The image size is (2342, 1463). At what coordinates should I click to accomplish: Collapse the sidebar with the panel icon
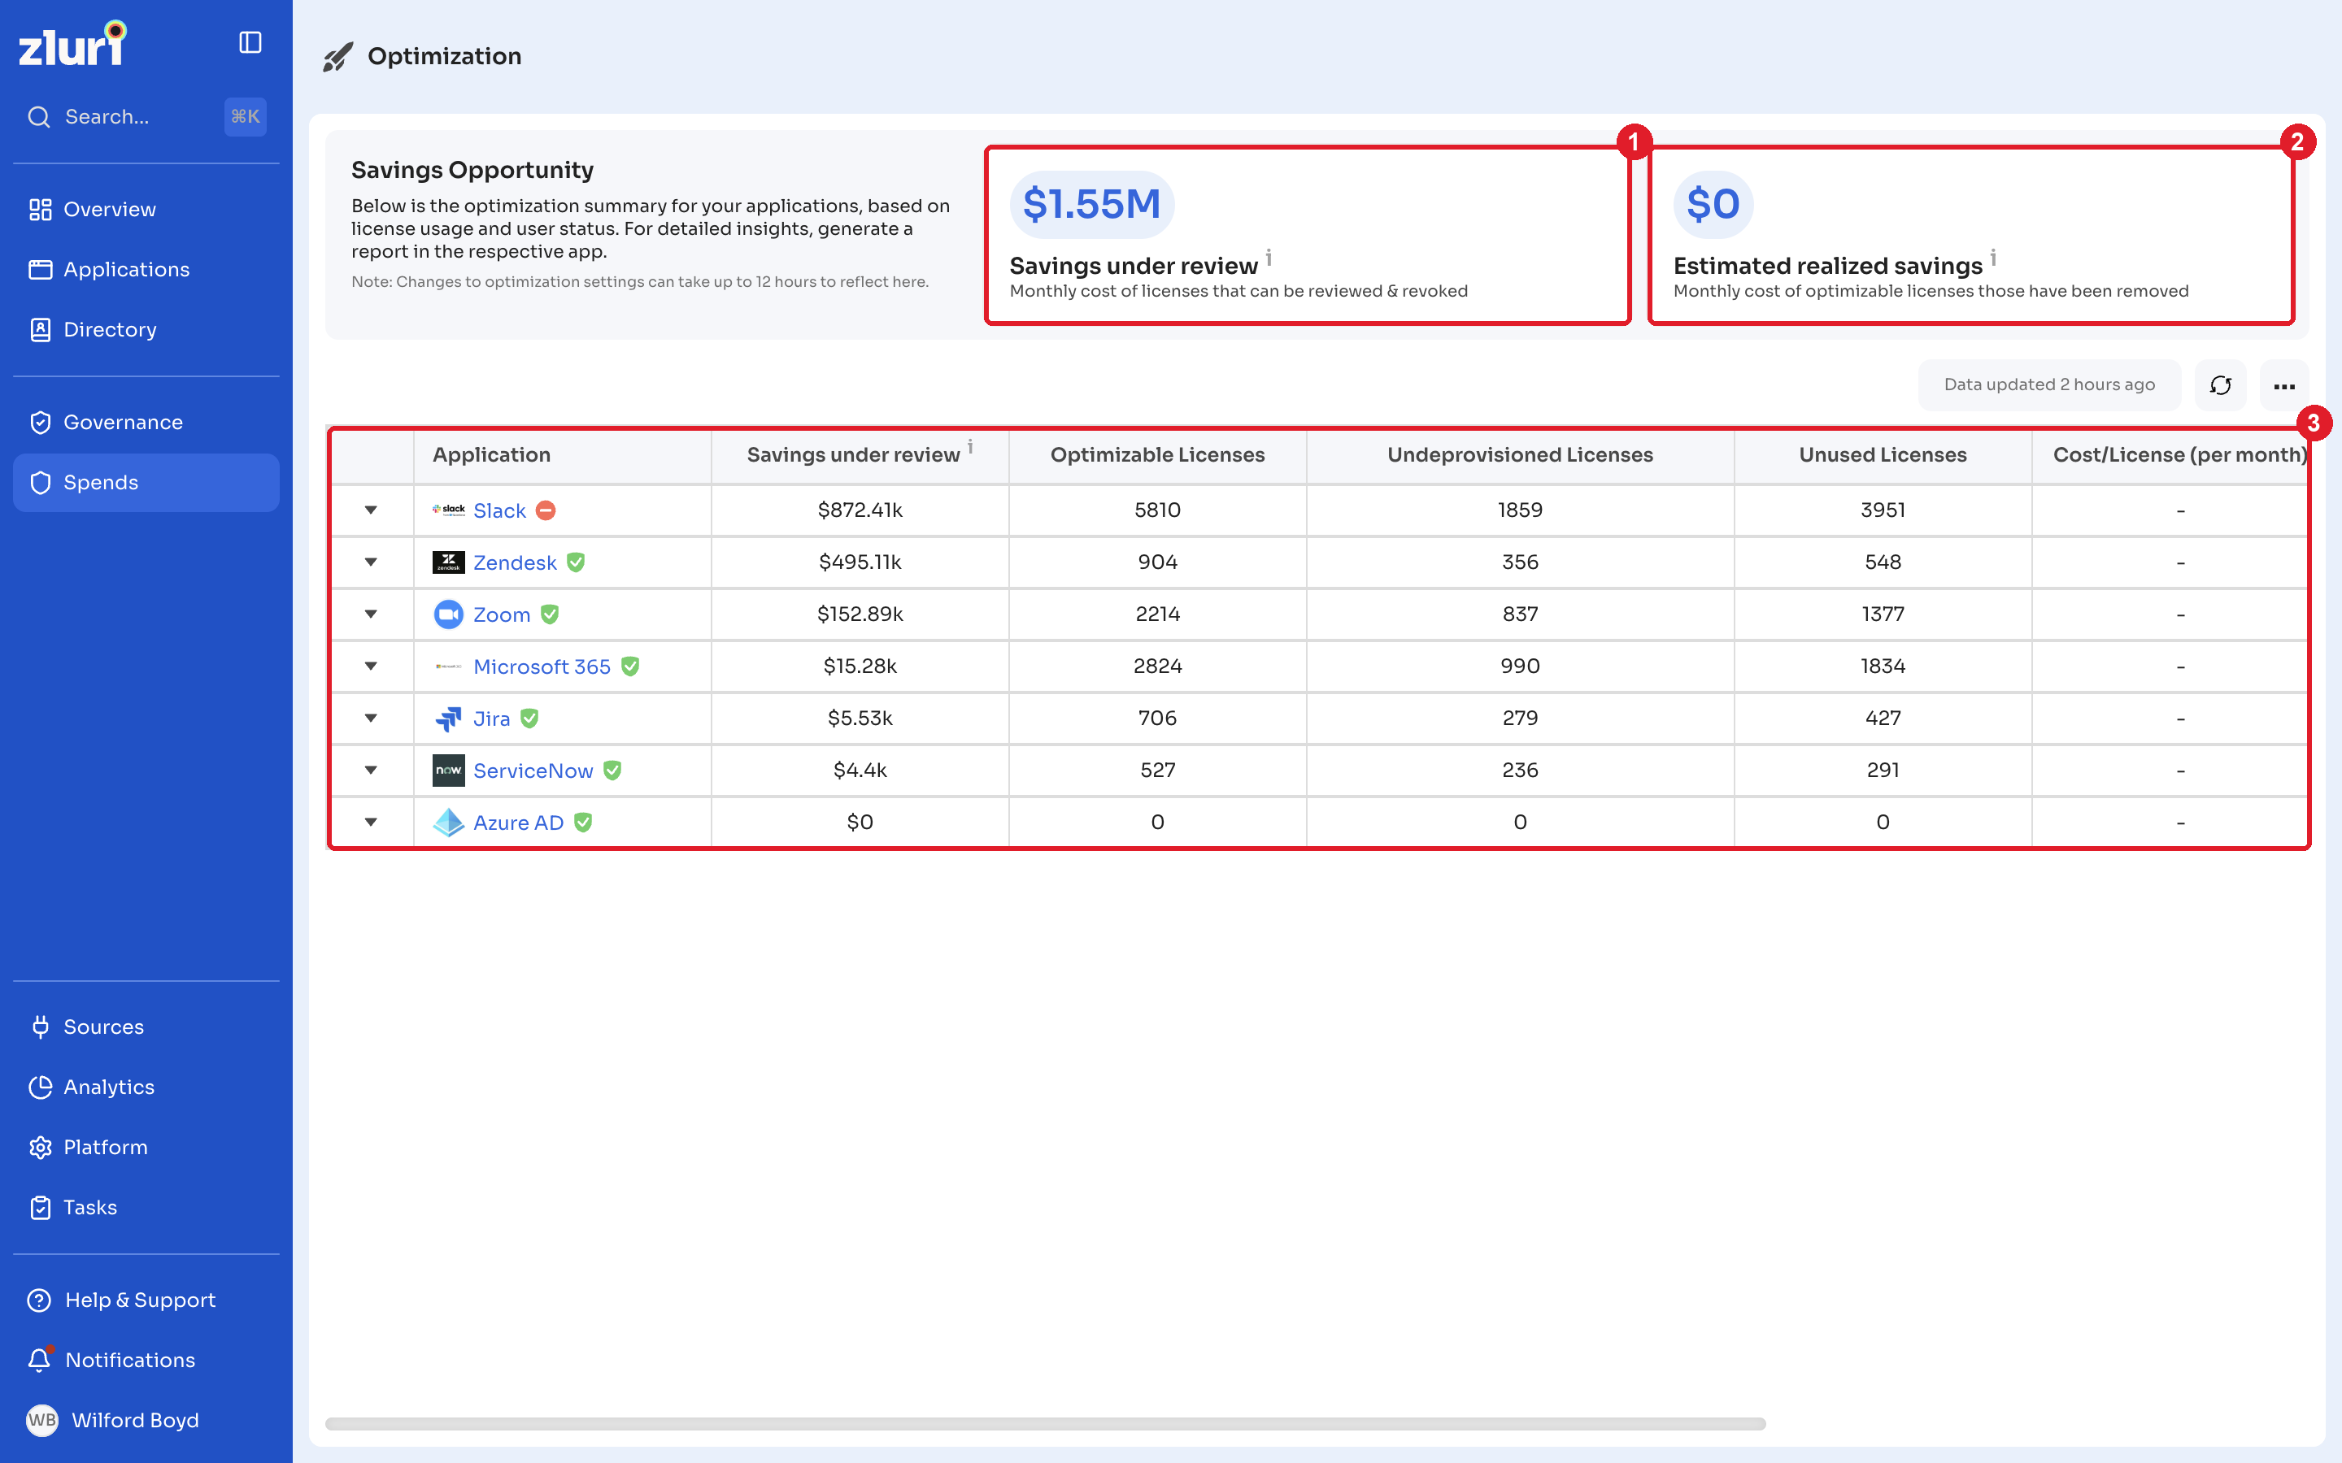250,42
